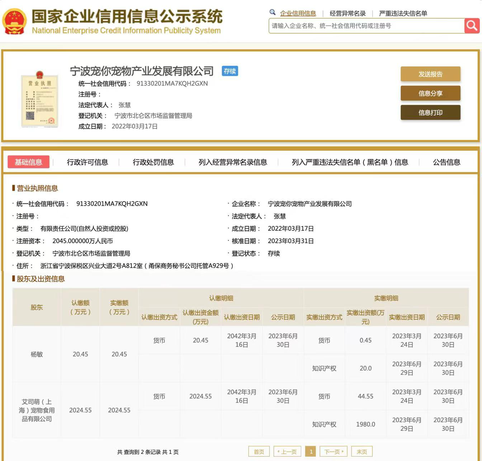Screen dimensions: 482x461
Task: Select the 严重违法失信名单 search category
Action: [403, 13]
